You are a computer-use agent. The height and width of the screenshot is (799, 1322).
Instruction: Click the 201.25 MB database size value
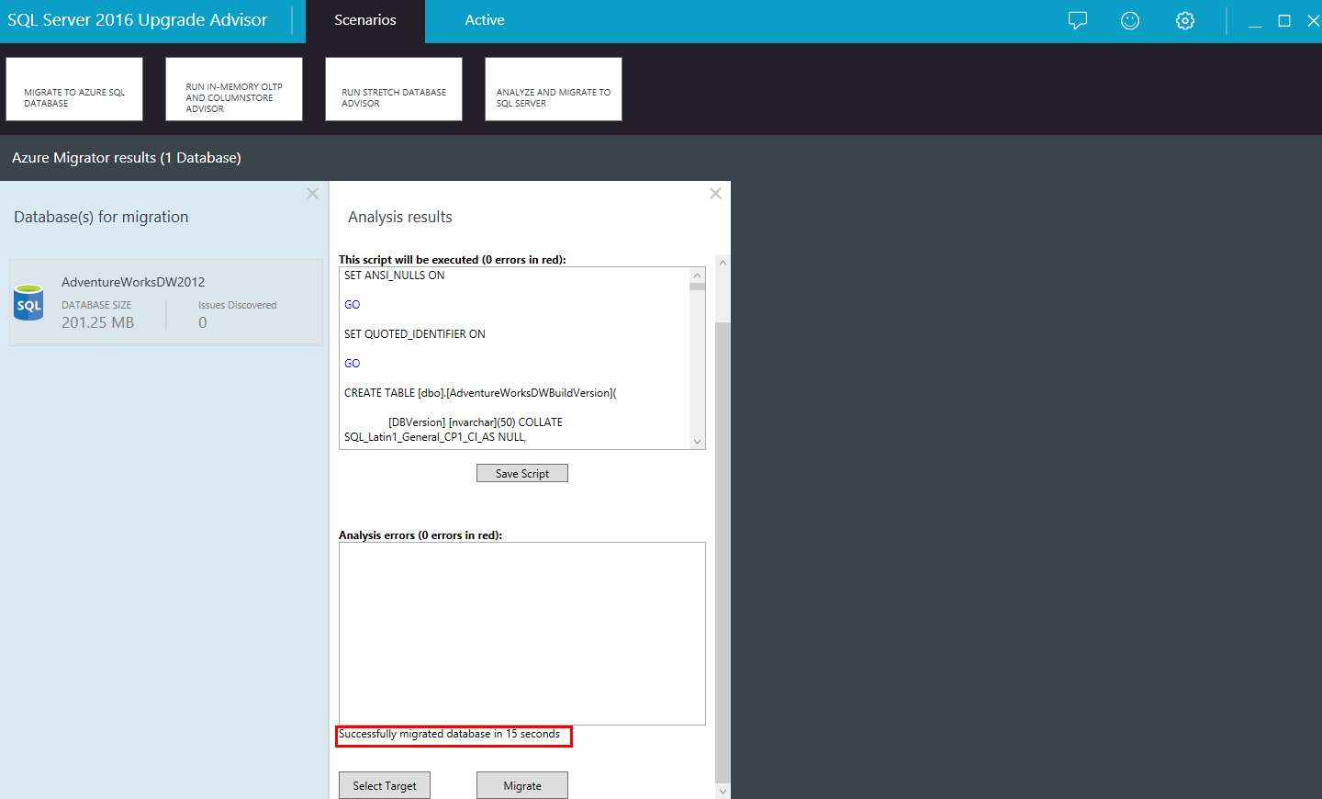[97, 322]
